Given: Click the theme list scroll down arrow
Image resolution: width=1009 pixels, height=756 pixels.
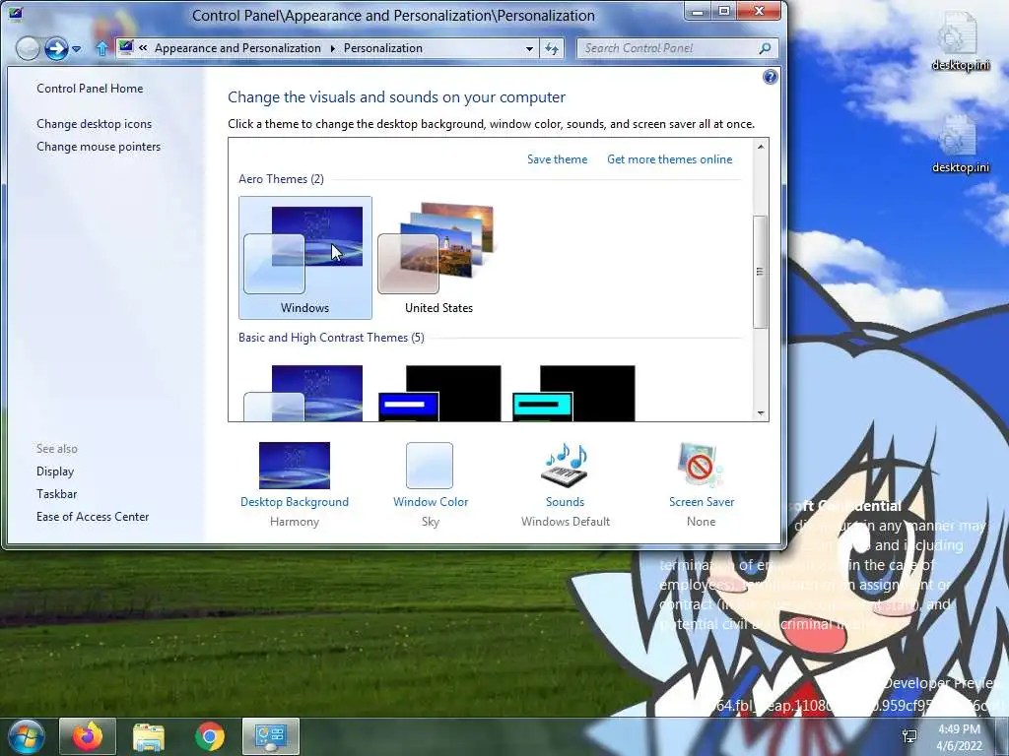Looking at the screenshot, I should (761, 413).
